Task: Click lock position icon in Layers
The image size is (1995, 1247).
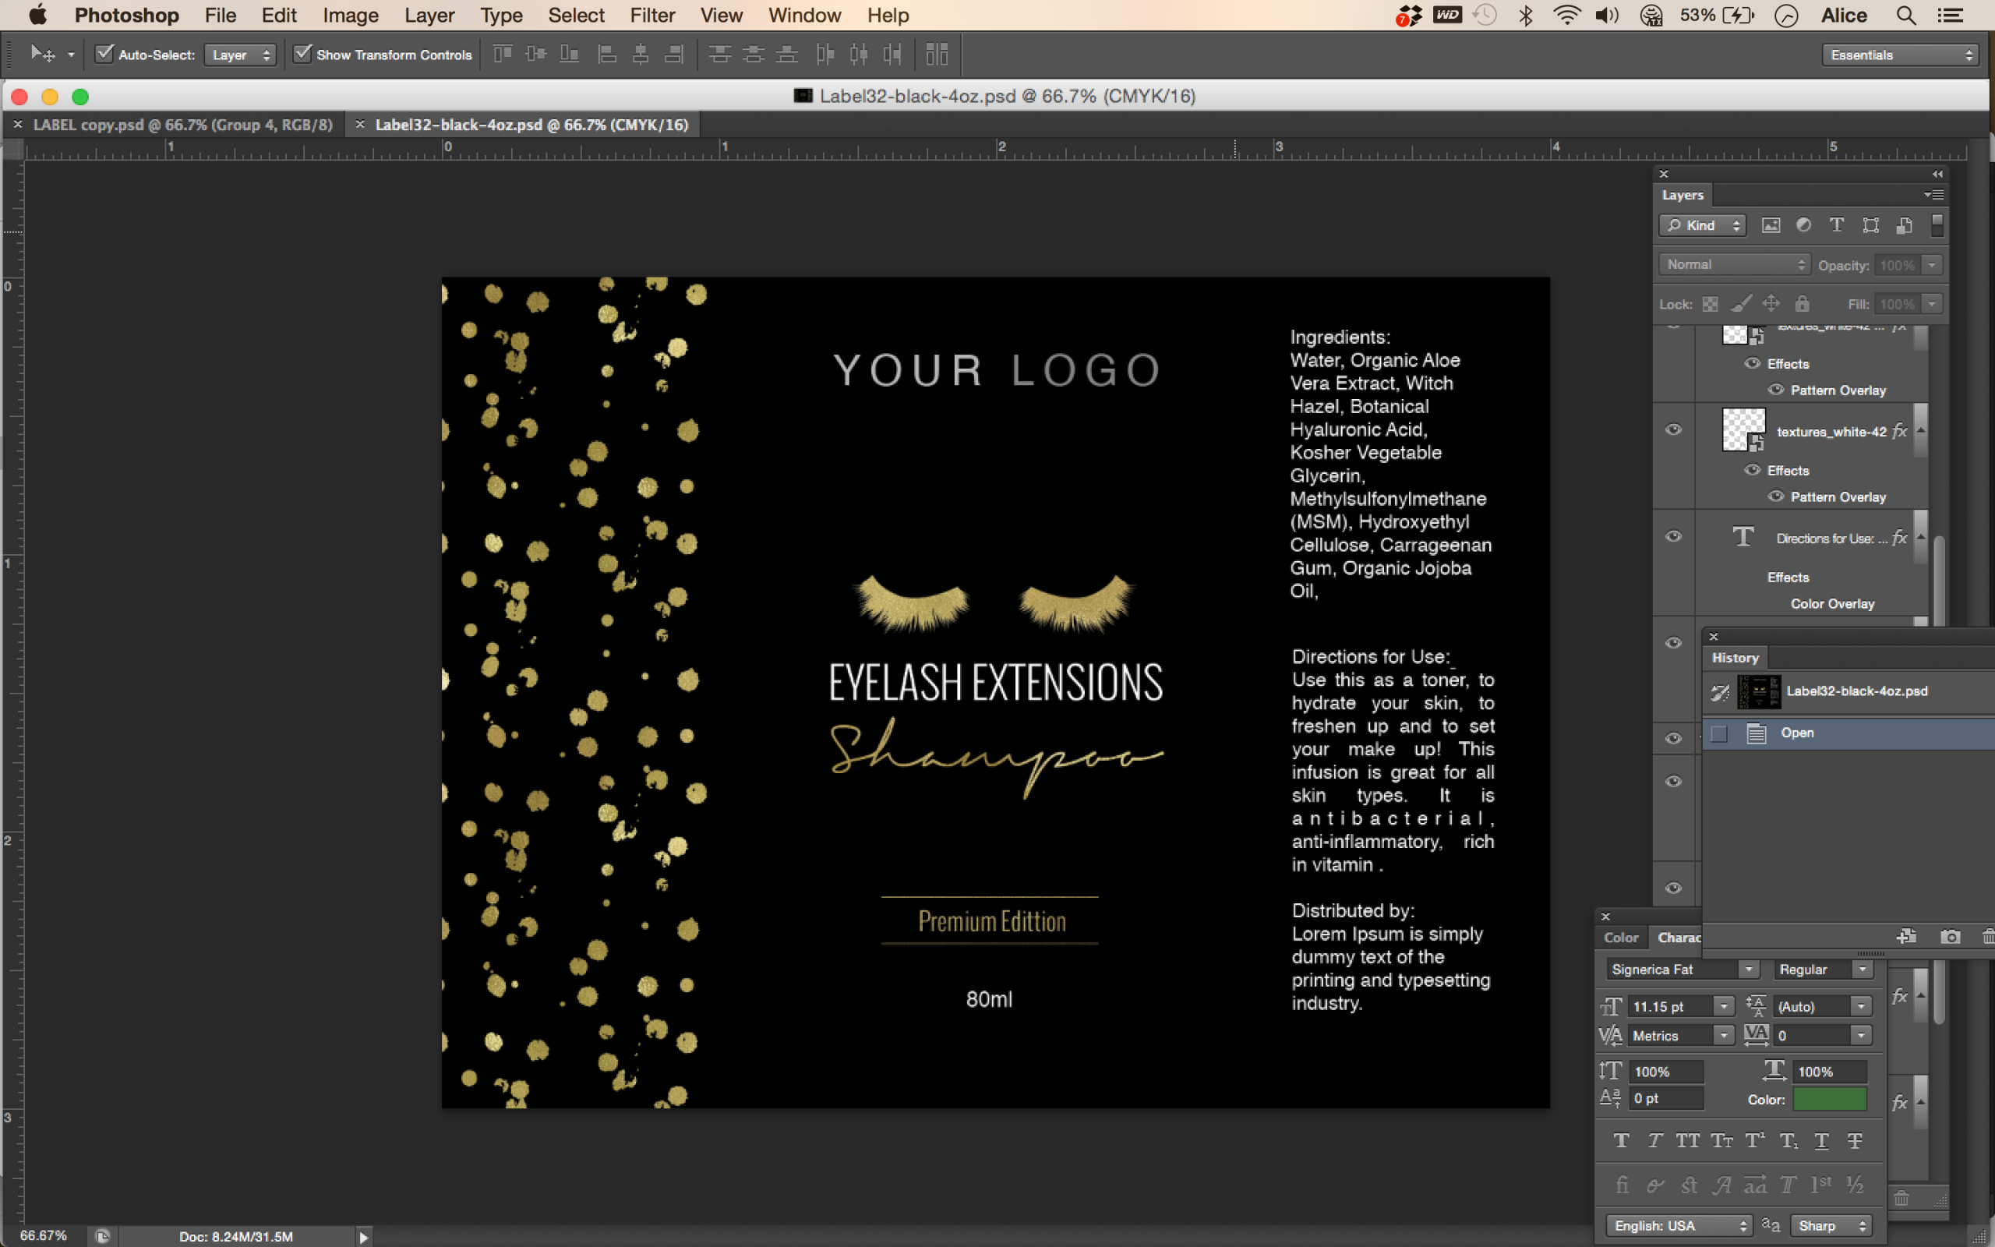Action: point(1771,304)
